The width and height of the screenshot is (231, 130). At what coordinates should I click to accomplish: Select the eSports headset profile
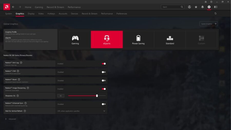tap(107, 40)
